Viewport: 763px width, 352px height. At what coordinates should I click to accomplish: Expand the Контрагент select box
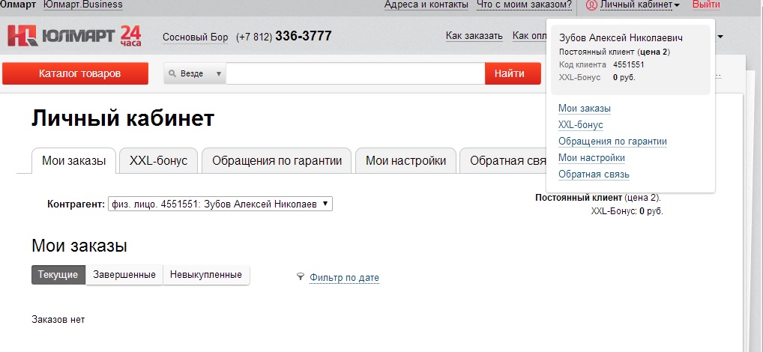click(220, 204)
